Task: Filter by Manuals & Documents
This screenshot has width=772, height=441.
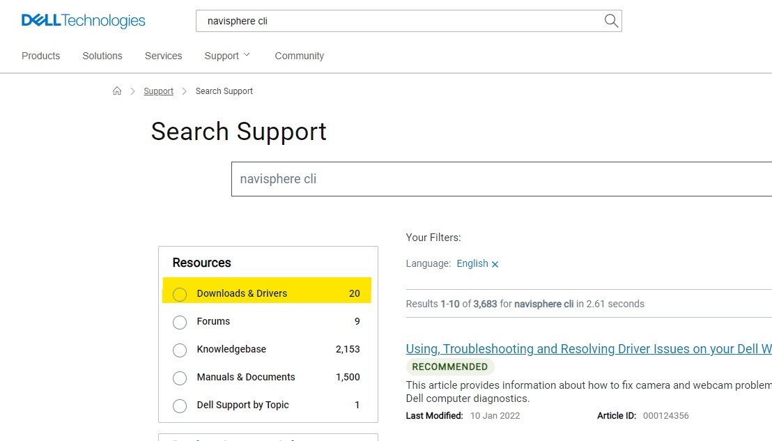Action: [180, 378]
